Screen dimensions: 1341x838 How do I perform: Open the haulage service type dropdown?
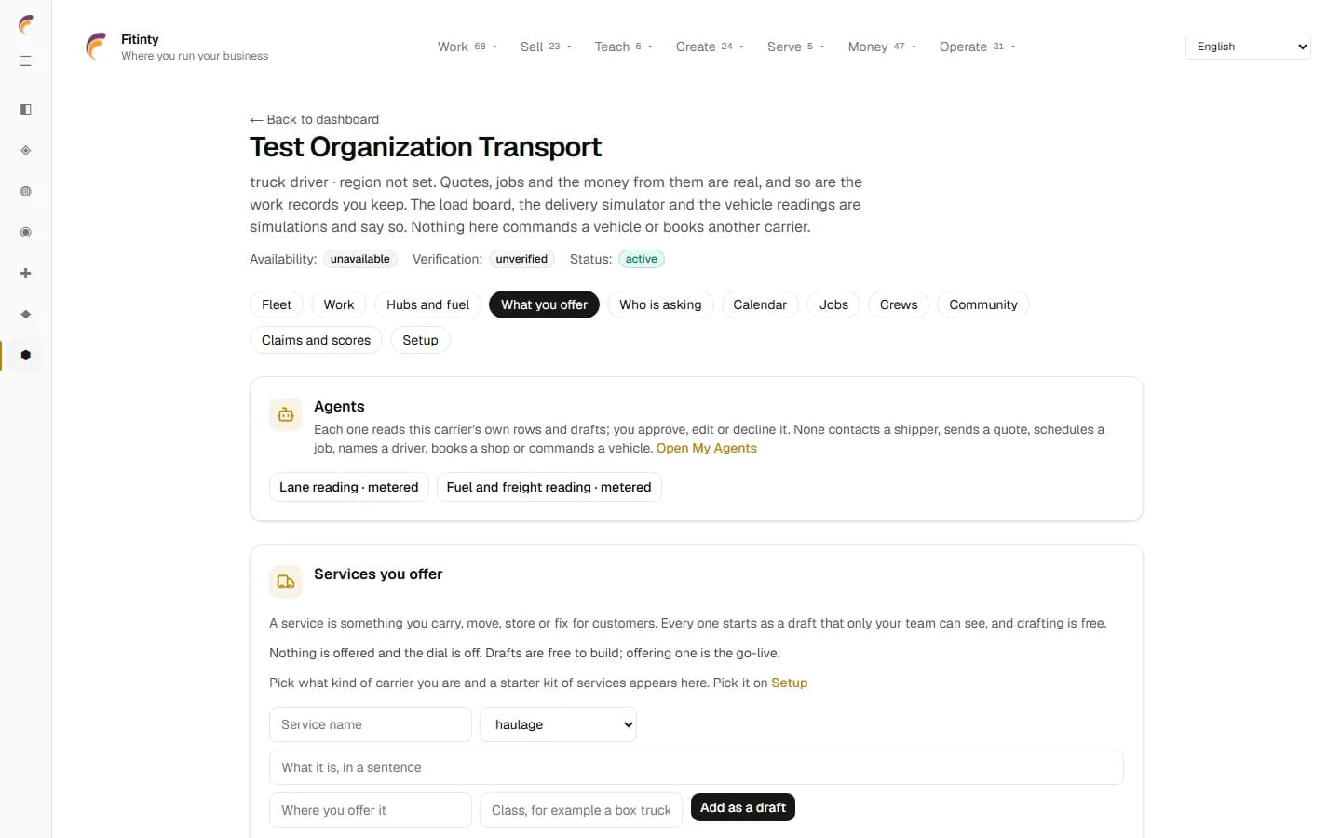[x=558, y=724]
